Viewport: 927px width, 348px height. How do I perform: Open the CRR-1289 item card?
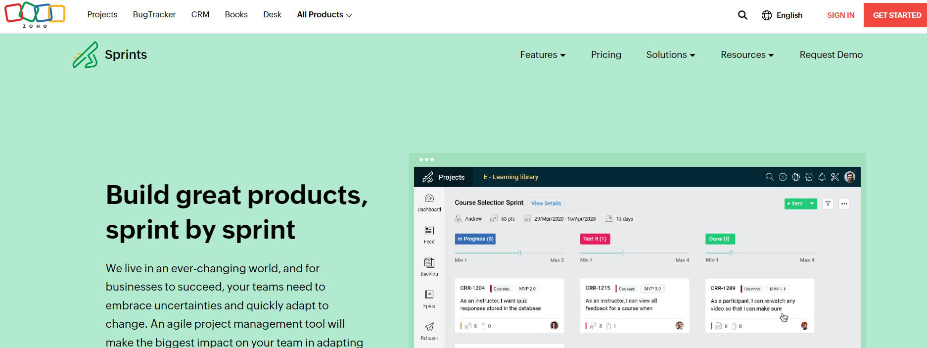760,306
